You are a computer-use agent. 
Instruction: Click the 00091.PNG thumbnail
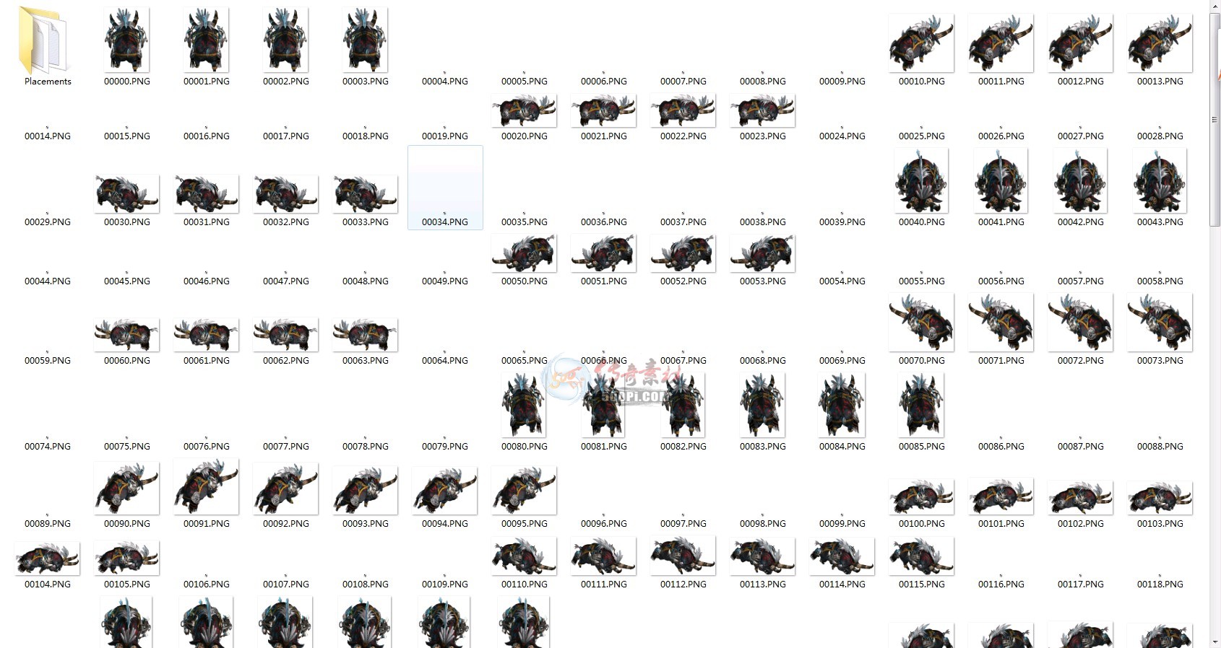[207, 487]
